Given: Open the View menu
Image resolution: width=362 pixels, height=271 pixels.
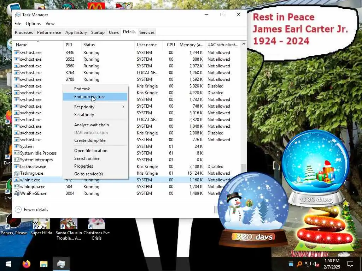Looking at the screenshot, I should click(x=50, y=24).
